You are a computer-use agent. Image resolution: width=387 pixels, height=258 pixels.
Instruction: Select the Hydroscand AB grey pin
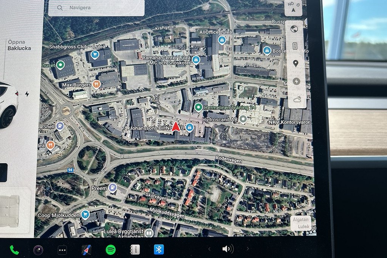pyautogui.click(x=243, y=119)
